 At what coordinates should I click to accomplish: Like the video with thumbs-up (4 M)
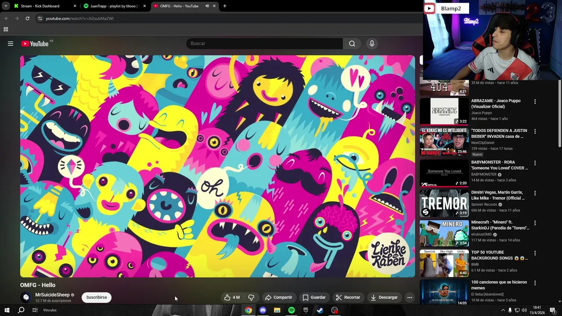[x=232, y=297]
